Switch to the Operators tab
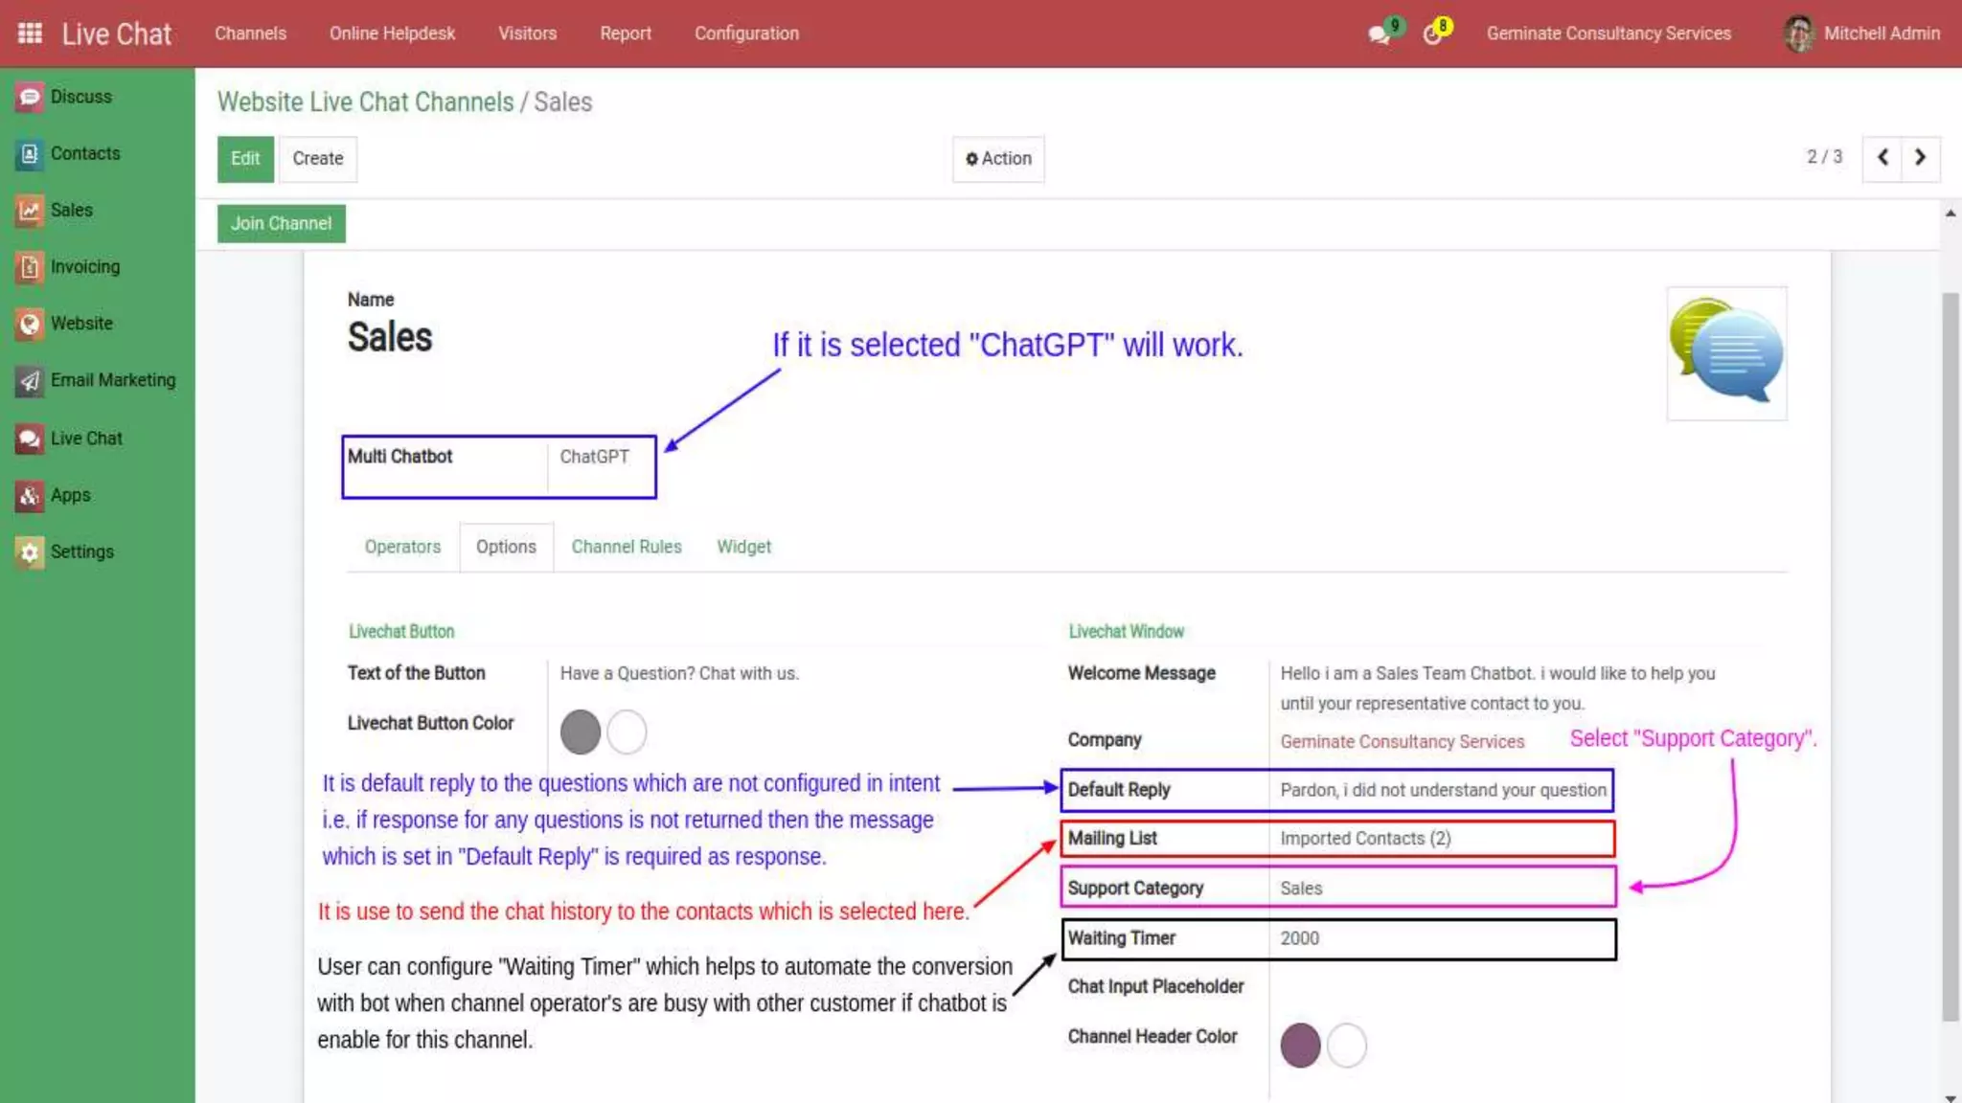 402,547
